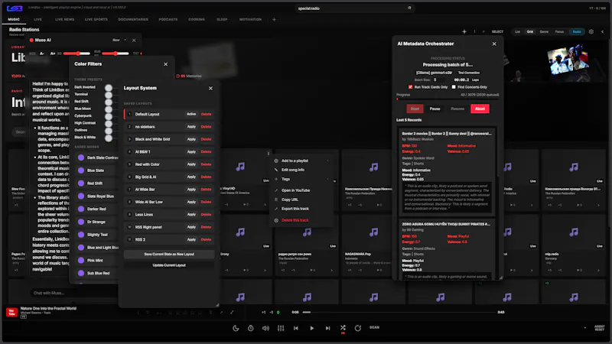612x344 pixels.
Task: Toggle the Cyberpunk theme preset
Action: pos(109,116)
